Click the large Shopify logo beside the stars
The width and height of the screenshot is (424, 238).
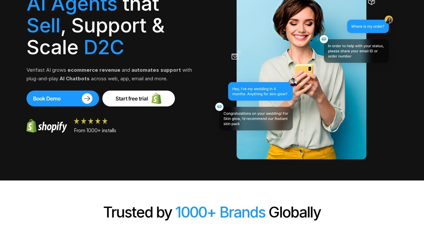[47, 126]
